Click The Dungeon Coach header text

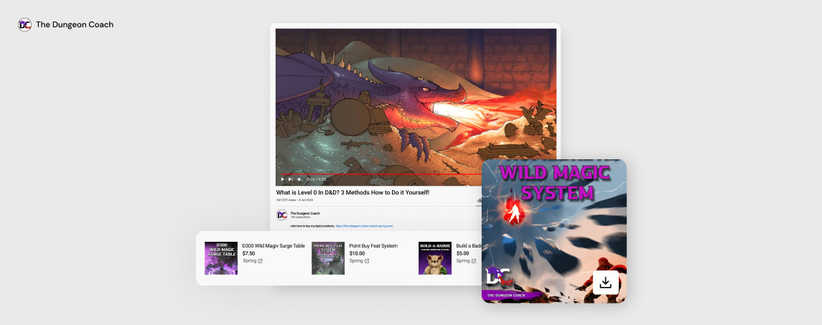tap(75, 24)
